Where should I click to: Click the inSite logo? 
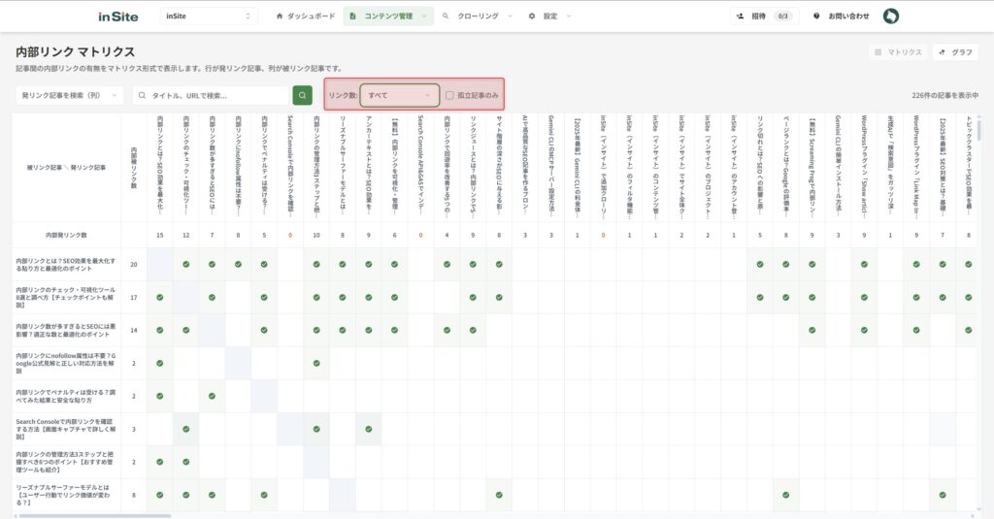click(118, 16)
